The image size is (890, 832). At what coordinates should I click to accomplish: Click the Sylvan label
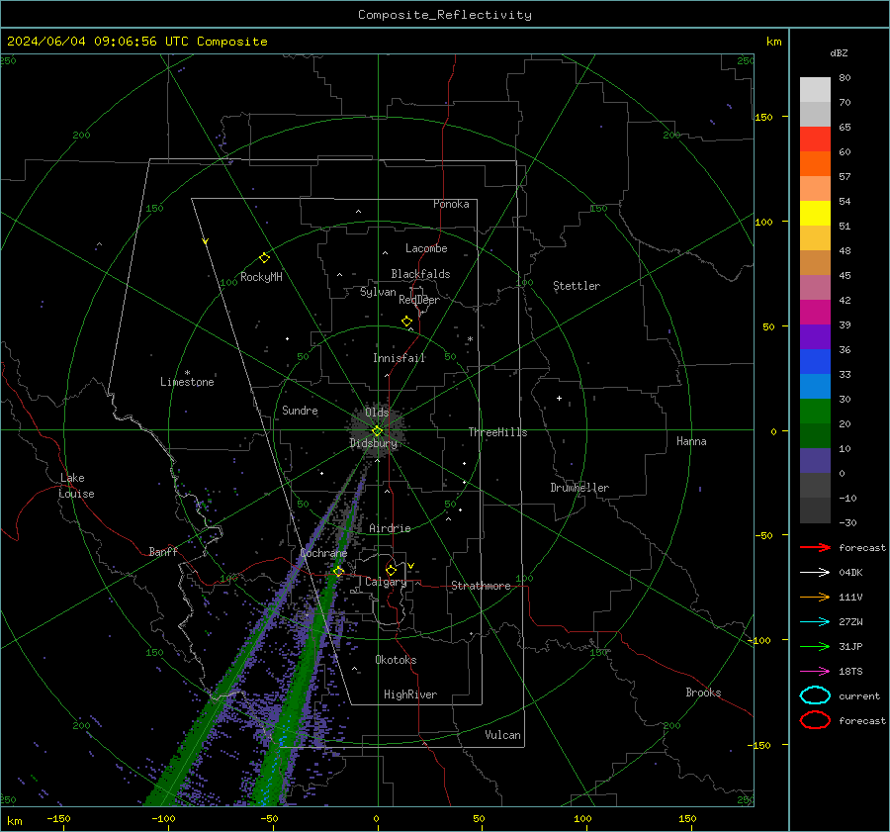pos(378,292)
